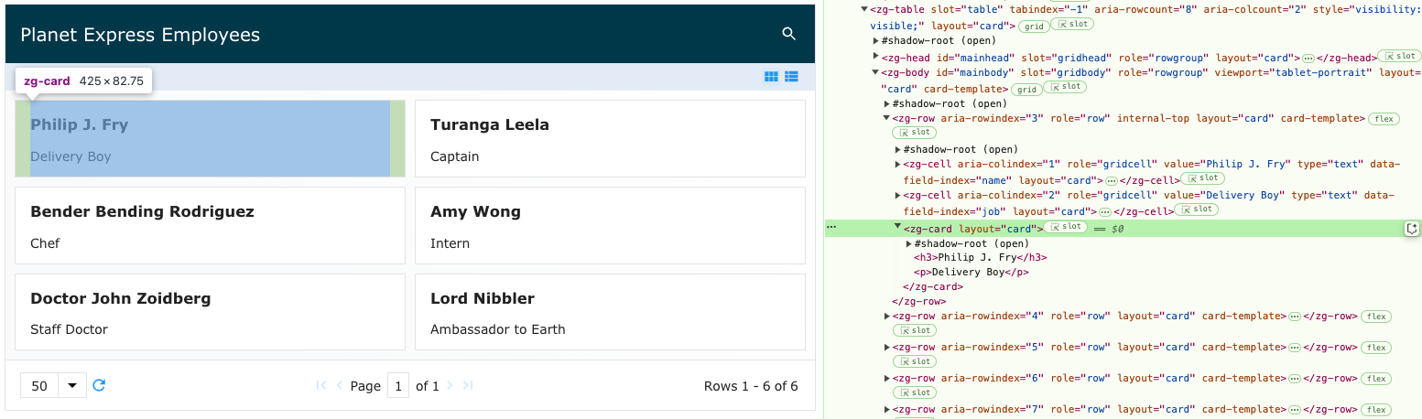1422x419 pixels.
Task: Select the Turanga Leela card
Action: 610,138
